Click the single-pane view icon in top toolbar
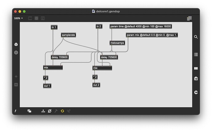Screen dimensions: 212x131 click(x=30, y=18)
